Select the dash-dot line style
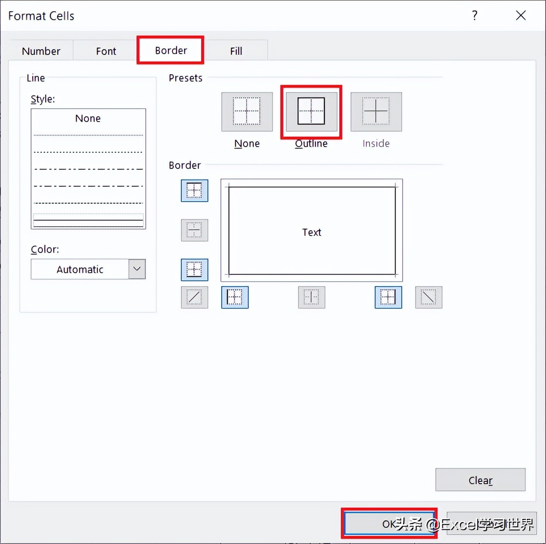The height and width of the screenshot is (544, 546). pos(88,186)
